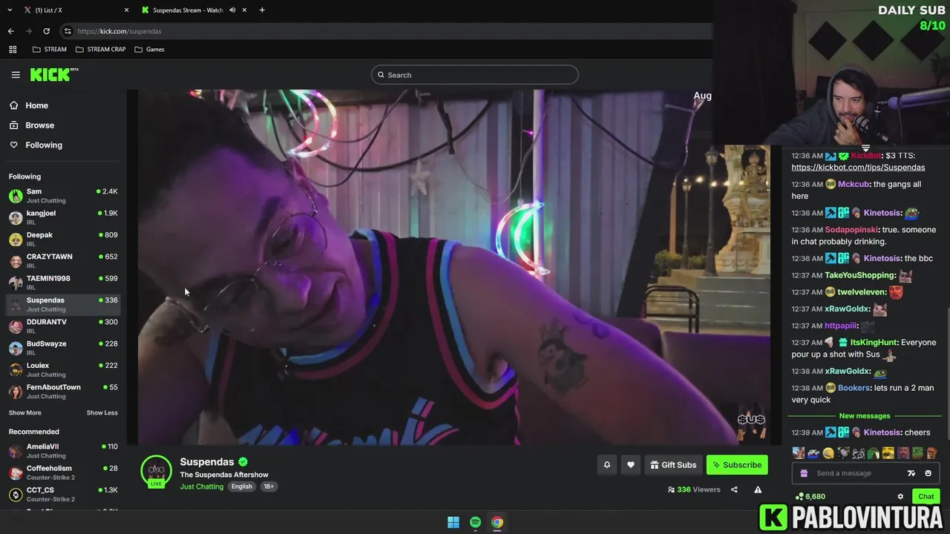Open chat identity icon beside emoji button
This screenshot has height=534, width=950.
(x=911, y=473)
